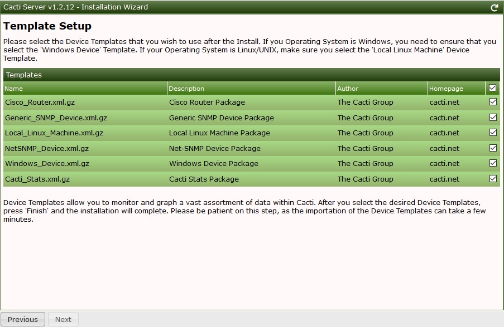Click the Template Setup heading

click(x=47, y=26)
